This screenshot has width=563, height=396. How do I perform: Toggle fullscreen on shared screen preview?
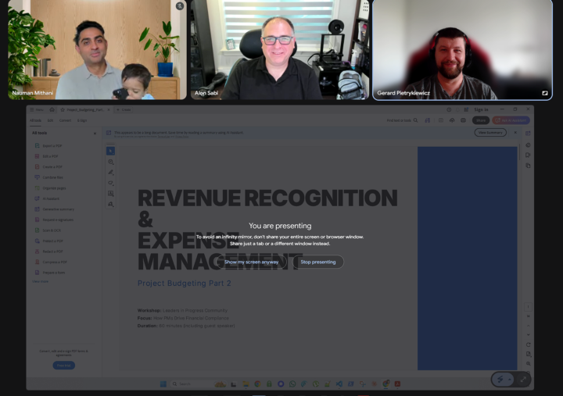(x=523, y=379)
